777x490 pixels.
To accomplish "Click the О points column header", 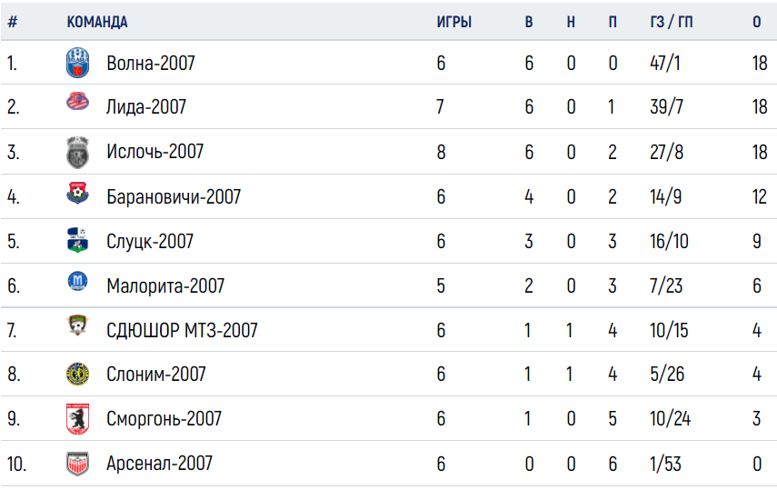I will tap(757, 22).
